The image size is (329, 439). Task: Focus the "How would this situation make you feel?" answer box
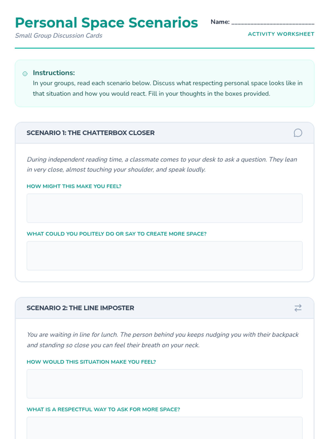(x=164, y=384)
